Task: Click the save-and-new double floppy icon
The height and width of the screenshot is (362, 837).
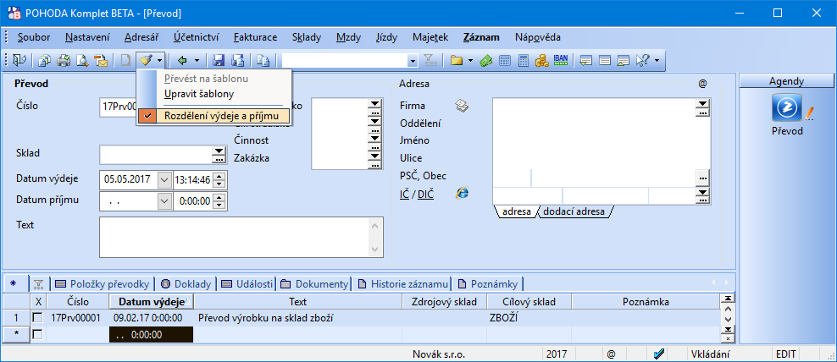Action: pos(237,61)
